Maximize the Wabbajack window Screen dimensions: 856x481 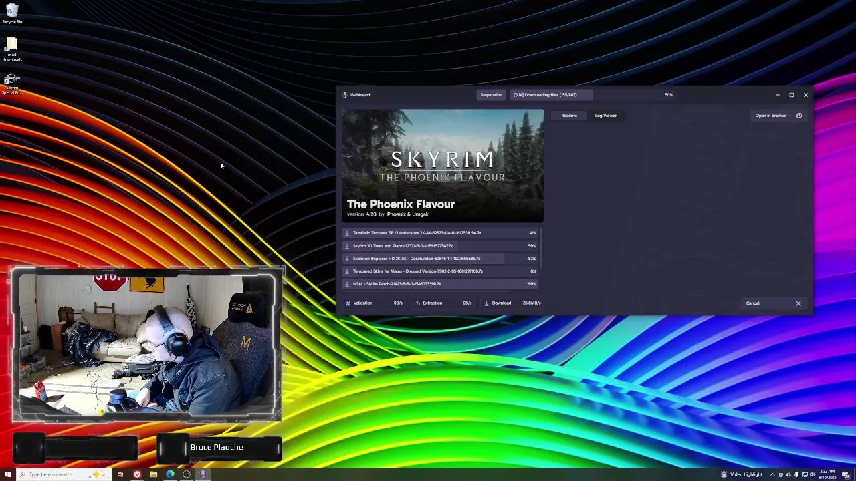(792, 95)
